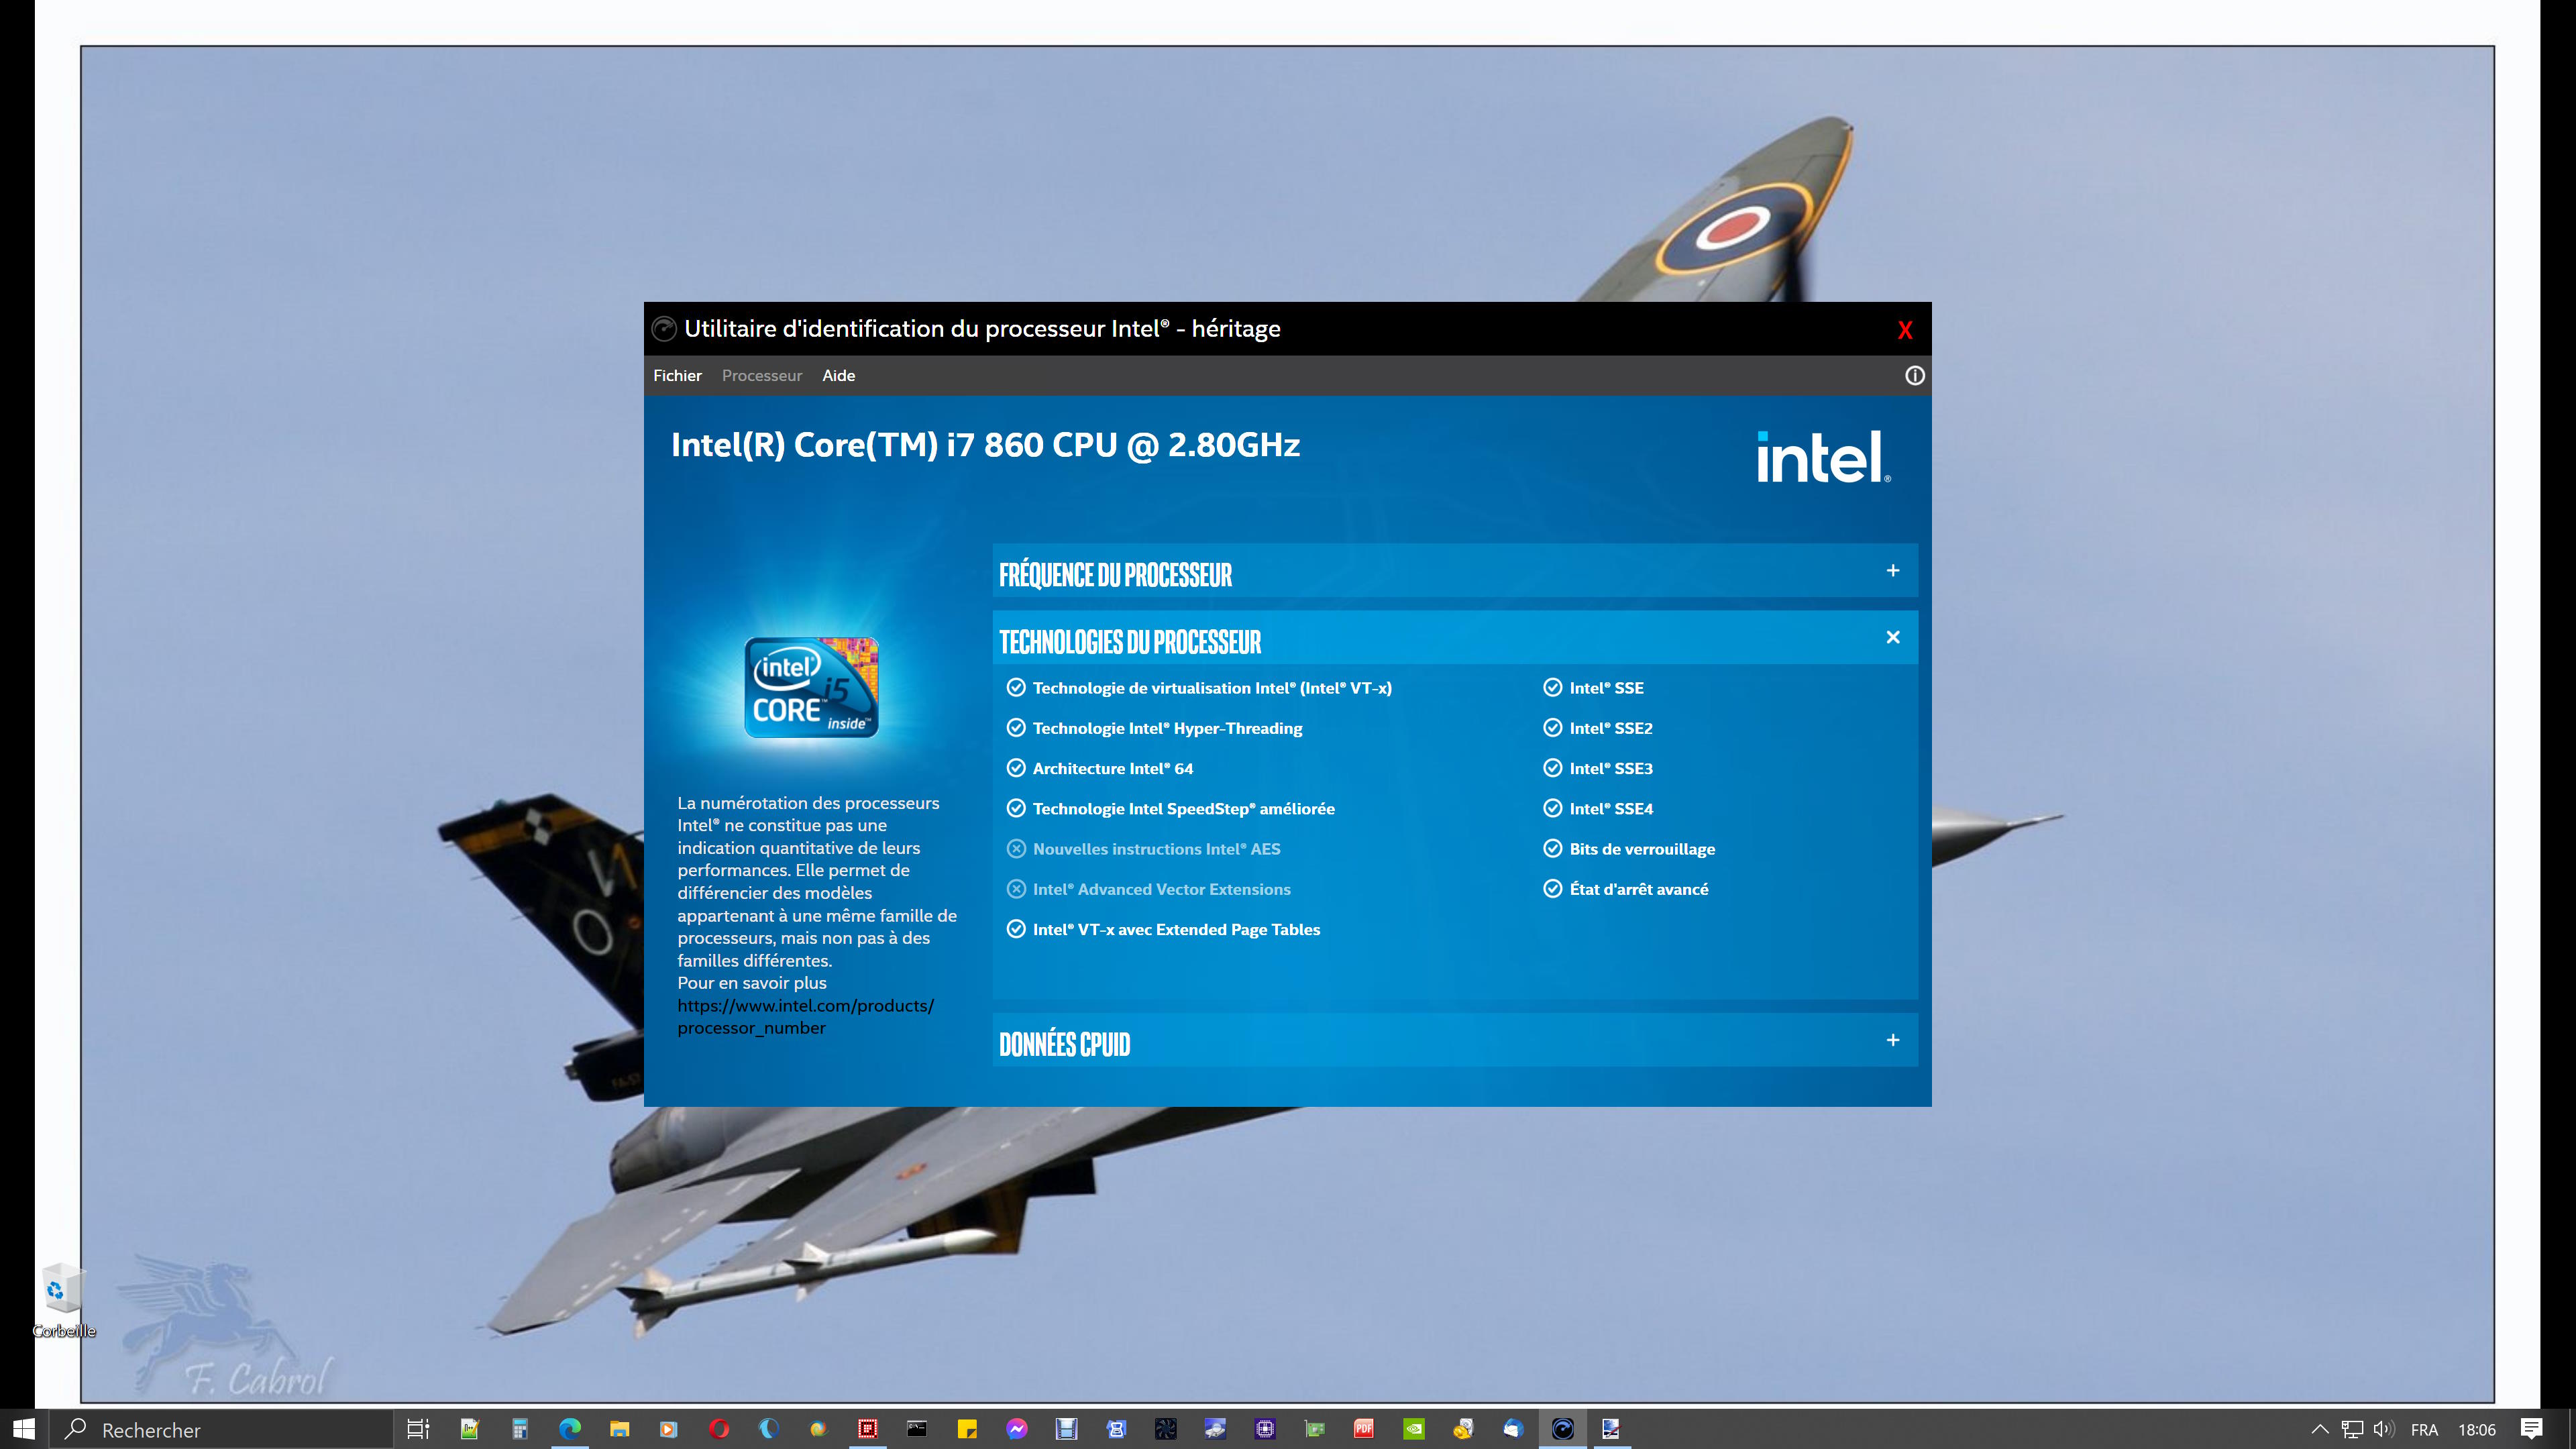Viewport: 2576px width, 1449px height.
Task: Click the utility icon in the title bar
Action: [x=664, y=329]
